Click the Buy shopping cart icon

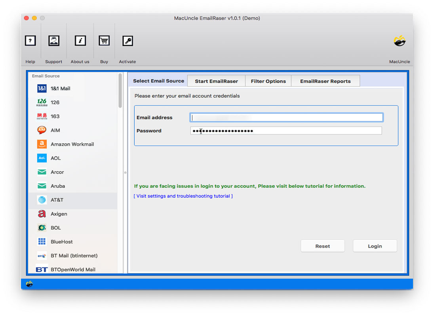(x=104, y=41)
